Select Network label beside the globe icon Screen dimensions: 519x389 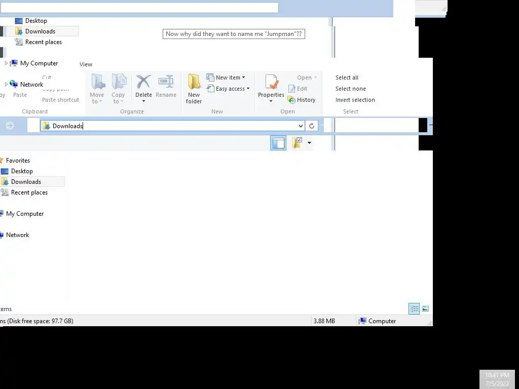coord(31,85)
